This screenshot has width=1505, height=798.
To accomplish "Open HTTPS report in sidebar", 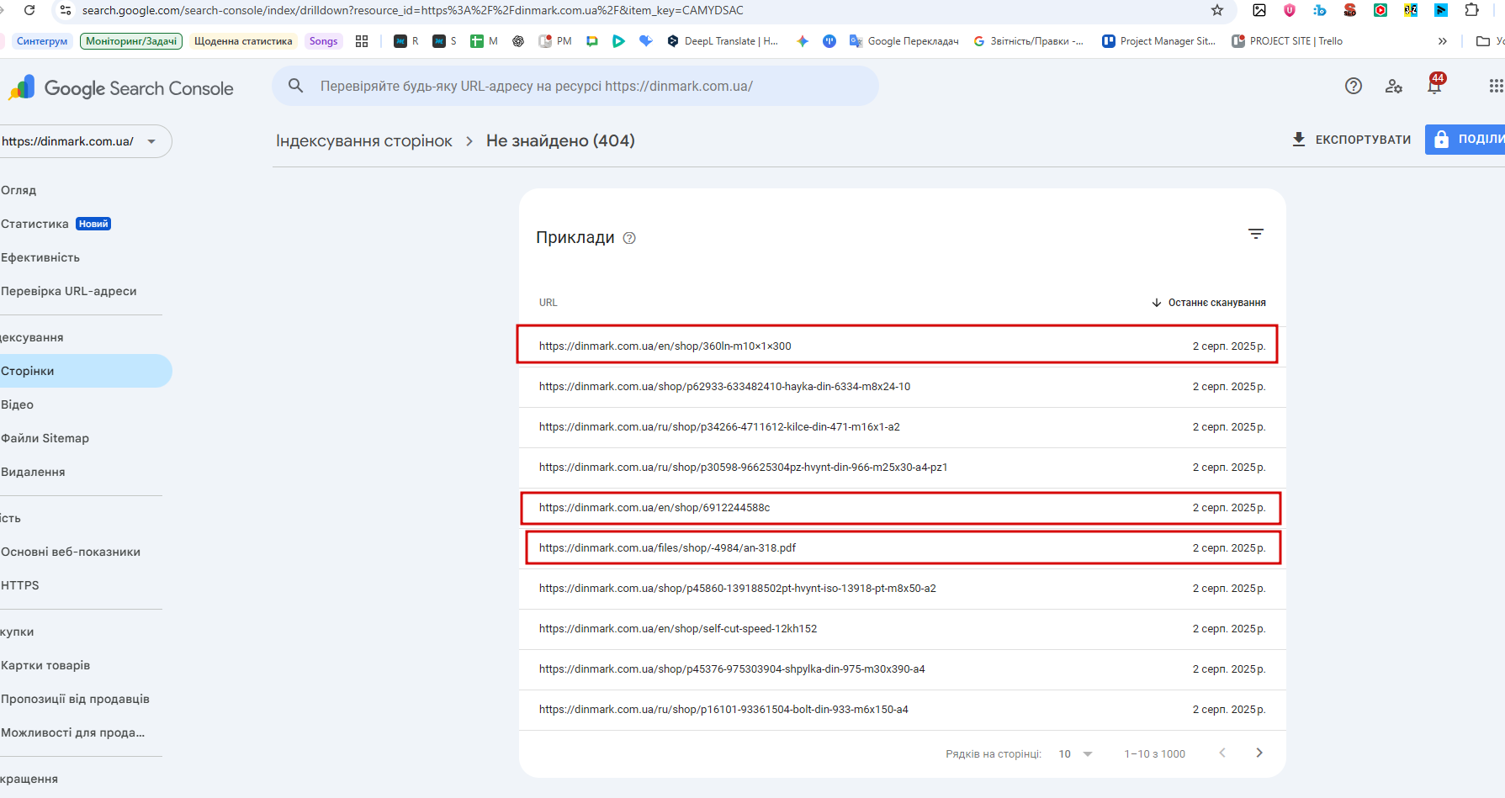I will pos(20,585).
